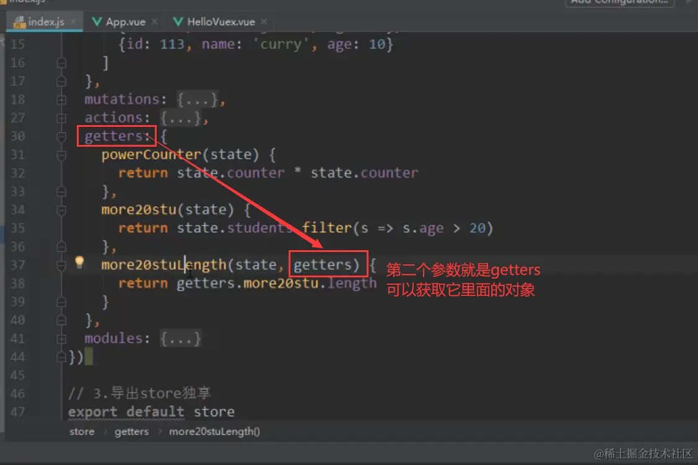The image size is (698, 465).
Task: Select the getters breadcrumb
Action: (x=131, y=431)
